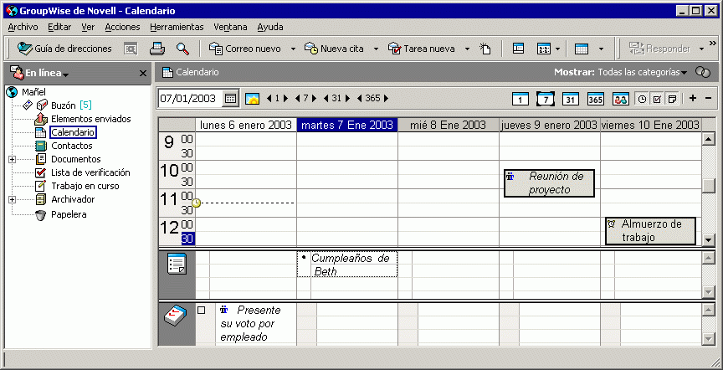This screenshot has height=370, width=723.
Task: Toggle notes display button
Action: (x=672, y=99)
